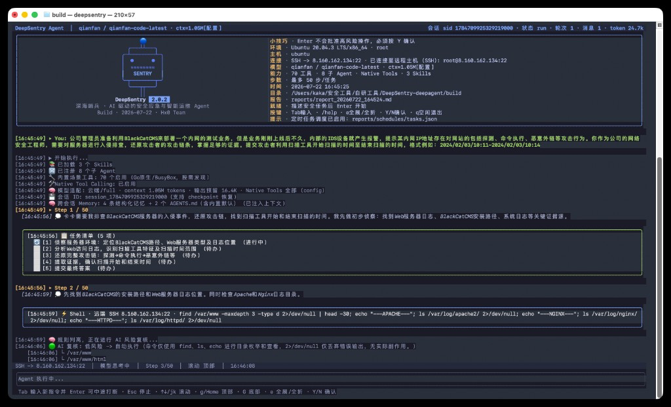Click the brain icon beside '规则判高'
Image resolution: width=671 pixels, height=407 pixels.
(52, 339)
